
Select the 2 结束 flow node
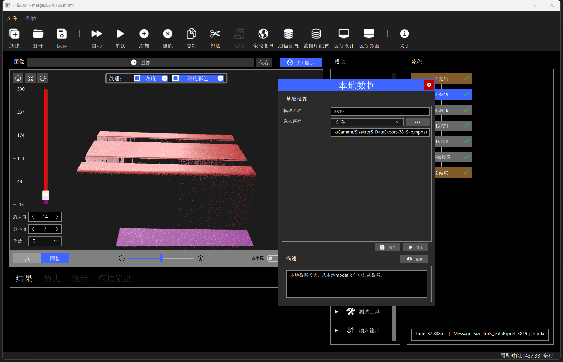[454, 173]
